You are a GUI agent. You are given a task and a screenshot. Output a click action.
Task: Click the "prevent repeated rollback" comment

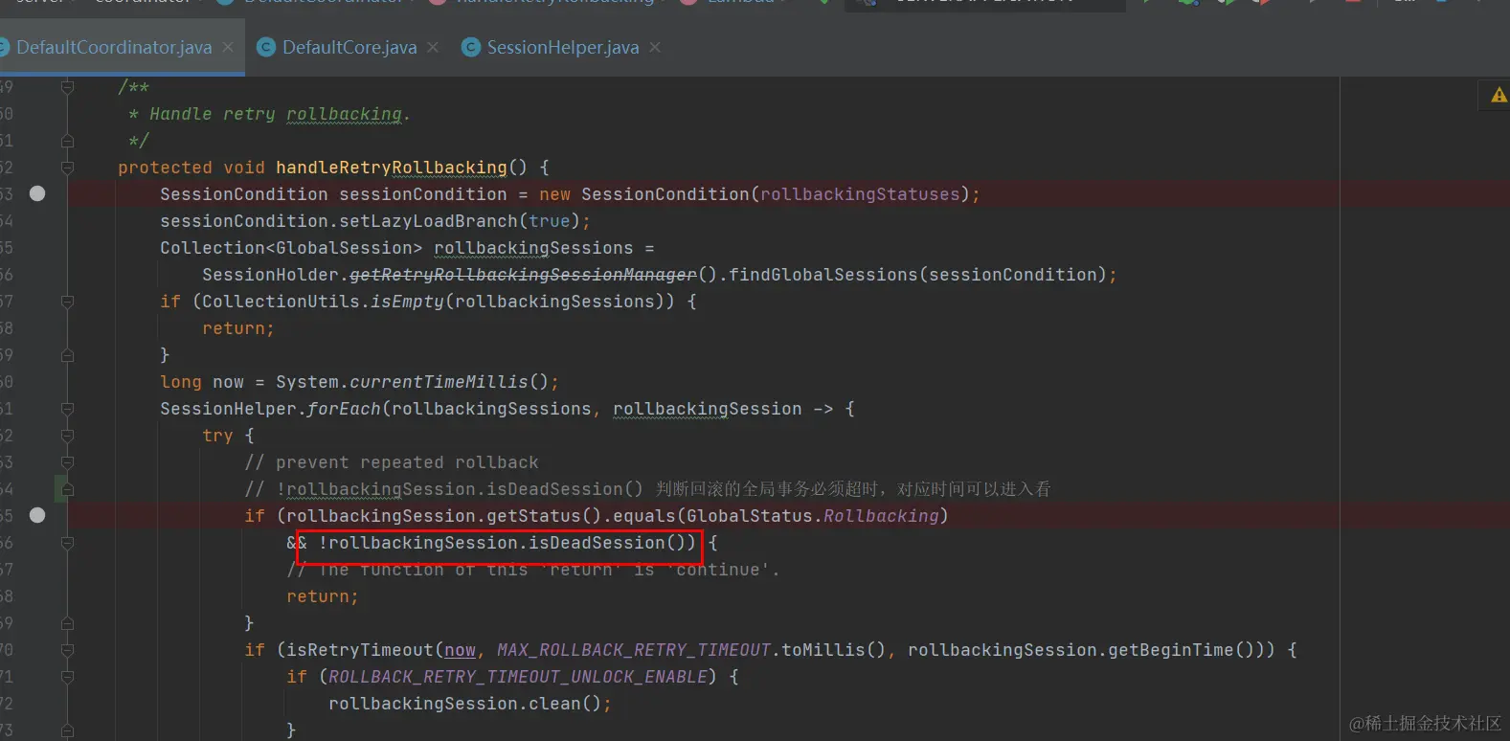click(x=392, y=462)
